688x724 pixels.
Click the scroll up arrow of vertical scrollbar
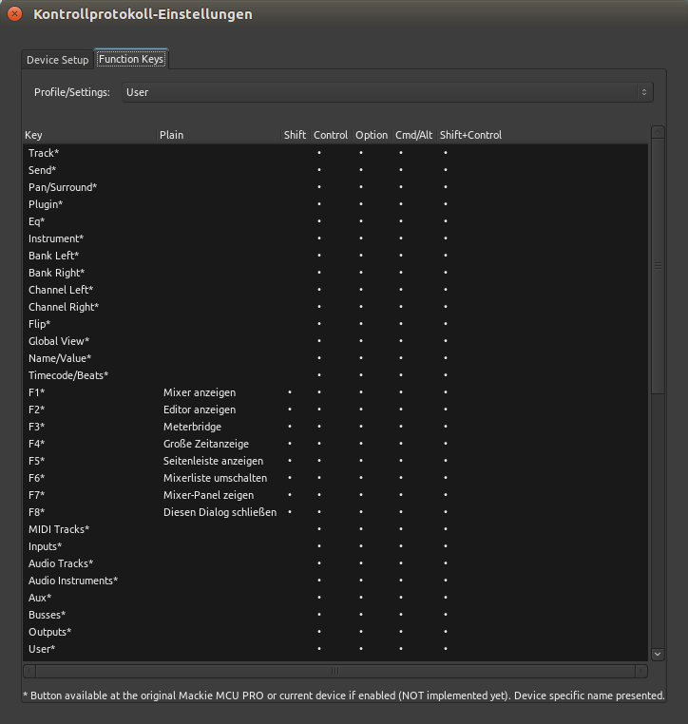[658, 132]
